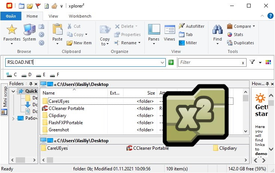
Task: Sort by the Size column header
Action: 140,93
